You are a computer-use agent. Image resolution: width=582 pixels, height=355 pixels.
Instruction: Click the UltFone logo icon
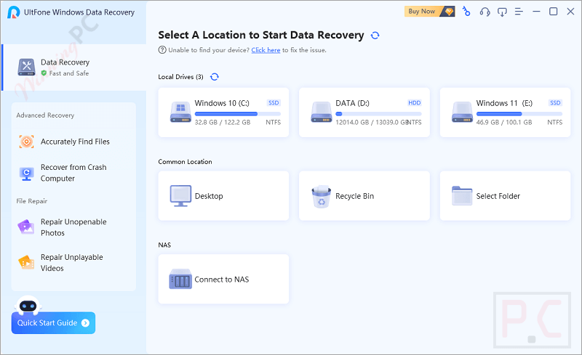coord(13,12)
